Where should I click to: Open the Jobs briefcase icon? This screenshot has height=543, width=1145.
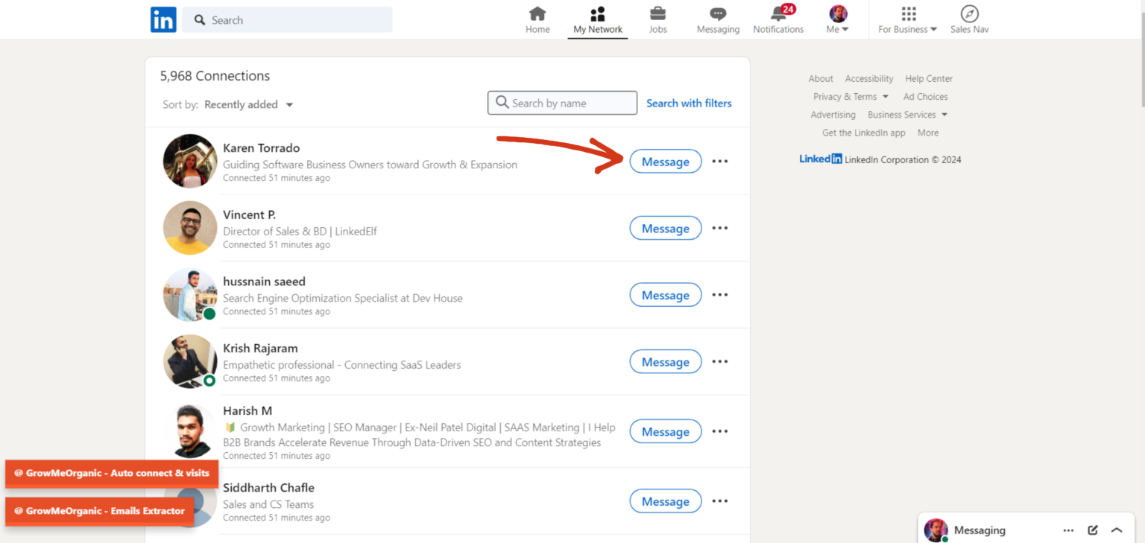[658, 20]
